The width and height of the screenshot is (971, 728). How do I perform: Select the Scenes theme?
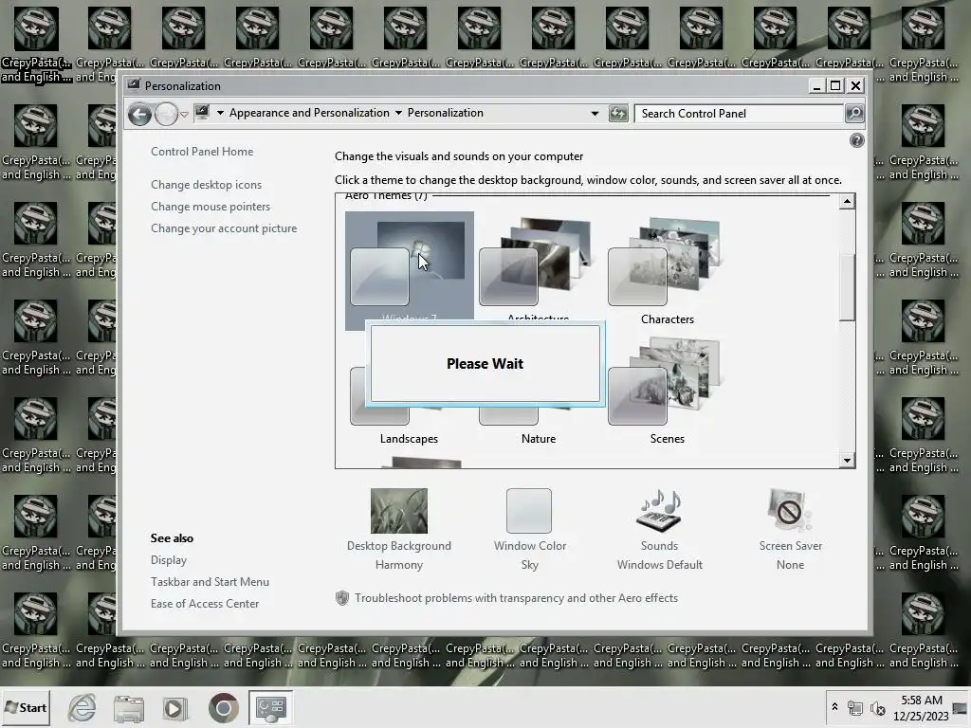[667, 390]
